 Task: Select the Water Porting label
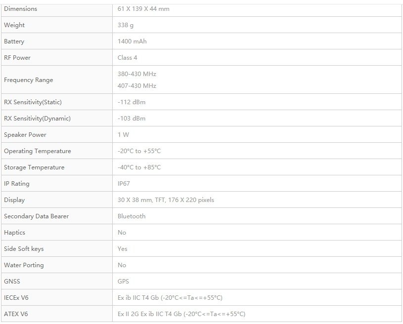[24, 265]
